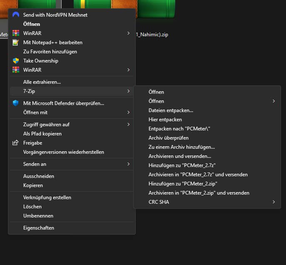The image size is (286, 265).
Task: Expand the Senden an submenu arrow
Action: 128,164
